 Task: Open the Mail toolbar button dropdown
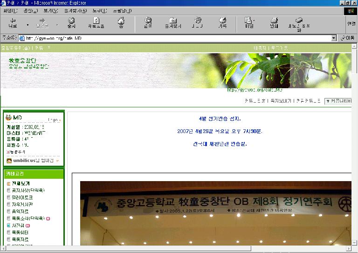[x=254, y=20]
